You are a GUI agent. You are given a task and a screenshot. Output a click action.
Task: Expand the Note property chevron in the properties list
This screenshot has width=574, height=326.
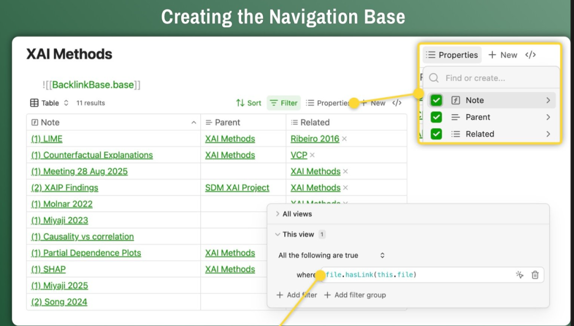(548, 100)
